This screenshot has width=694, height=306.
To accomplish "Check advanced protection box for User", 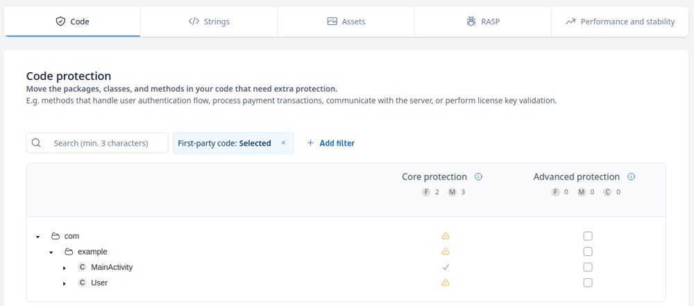I will (588, 282).
